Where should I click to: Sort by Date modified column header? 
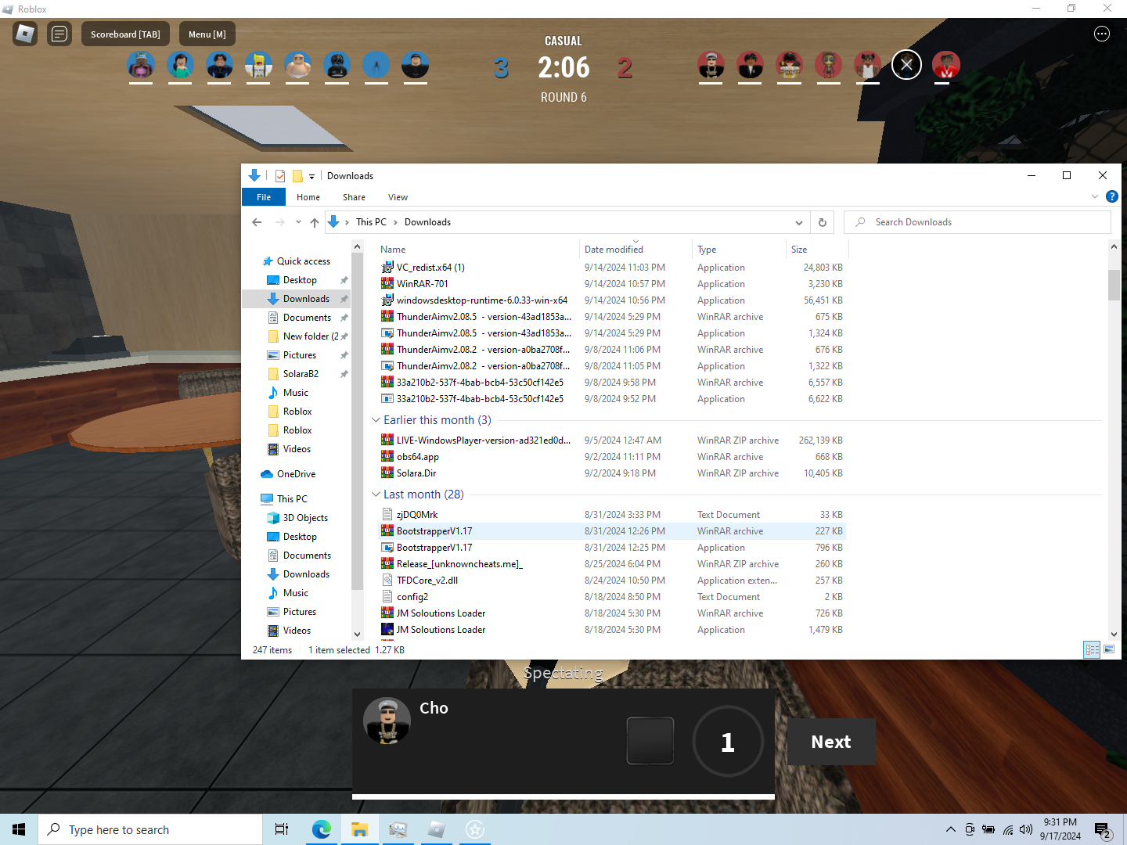[x=636, y=250]
